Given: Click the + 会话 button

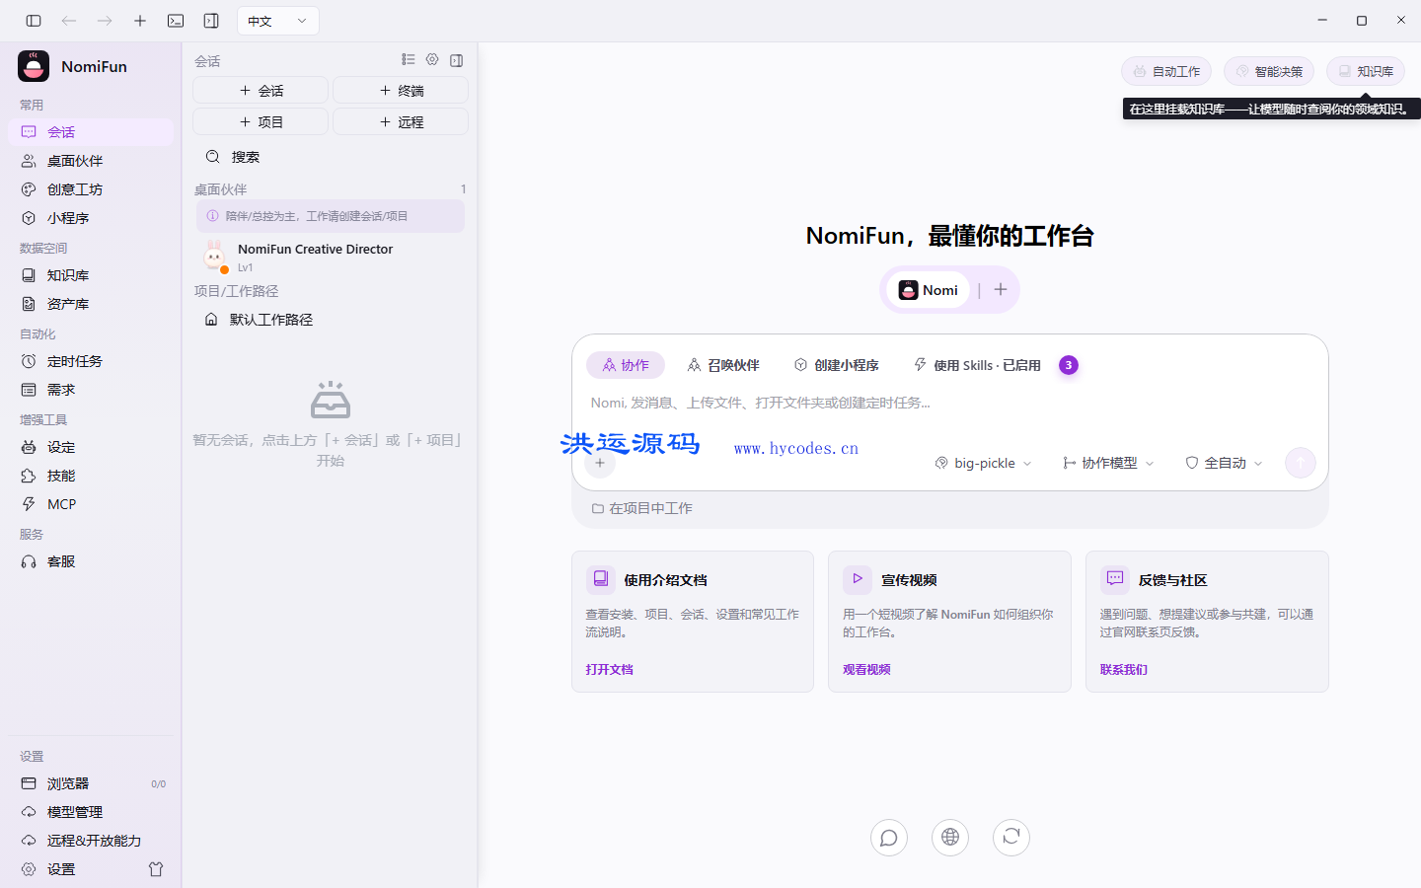Looking at the screenshot, I should (261, 90).
